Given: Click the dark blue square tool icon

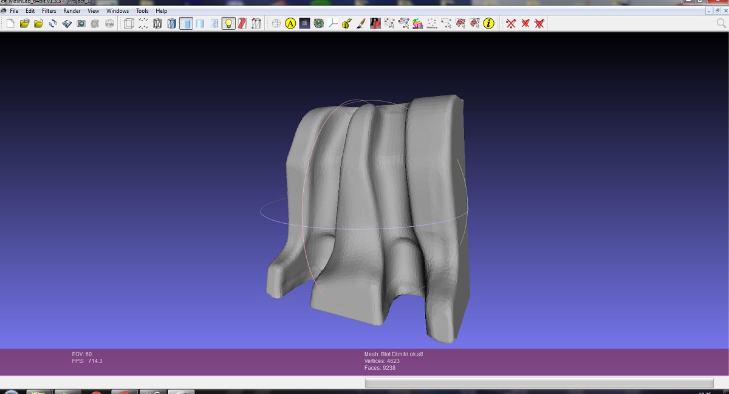Looking at the screenshot, I should click(x=304, y=24).
